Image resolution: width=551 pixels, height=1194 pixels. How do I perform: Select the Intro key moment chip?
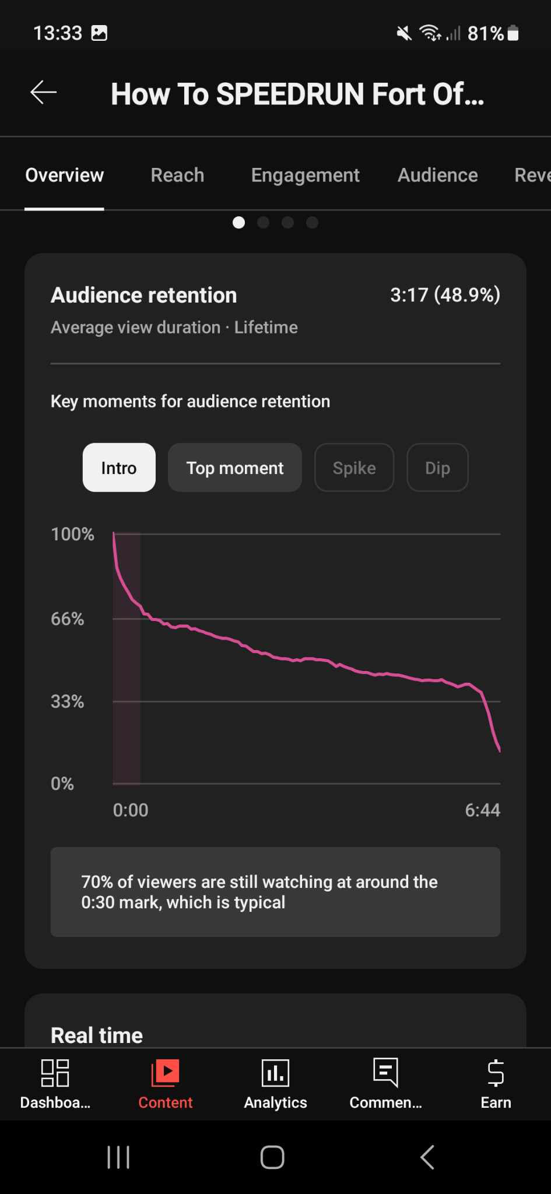coord(119,468)
